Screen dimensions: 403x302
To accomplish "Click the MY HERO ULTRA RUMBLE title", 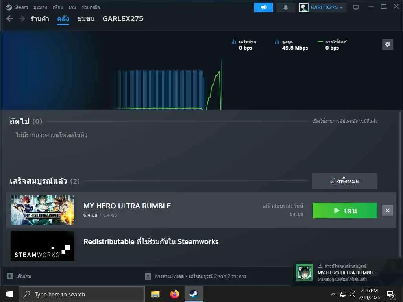I will [127, 206].
